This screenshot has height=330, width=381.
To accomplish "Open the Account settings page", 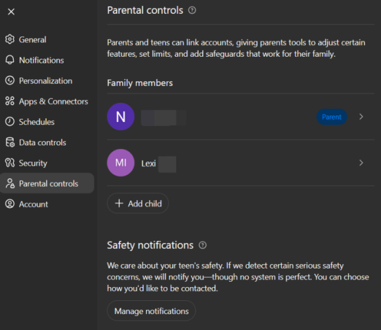I will [x=47, y=204].
